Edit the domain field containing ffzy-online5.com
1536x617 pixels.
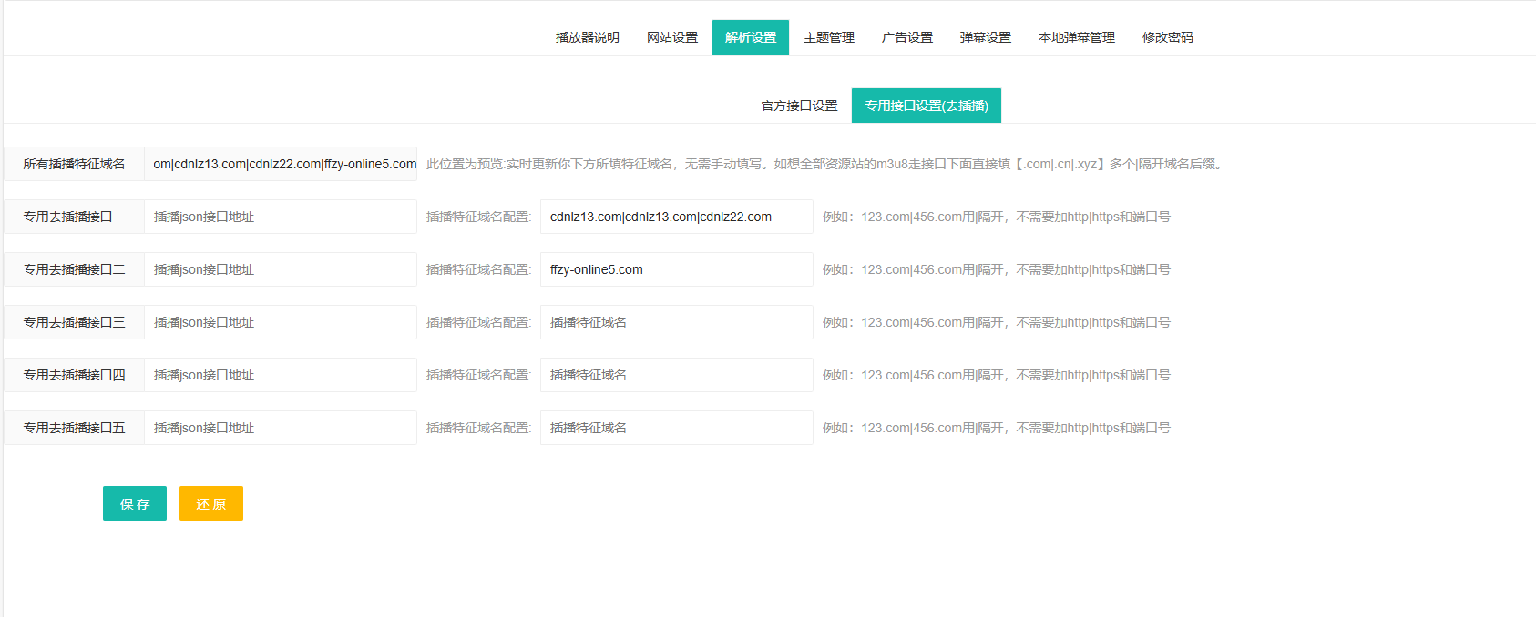[677, 269]
